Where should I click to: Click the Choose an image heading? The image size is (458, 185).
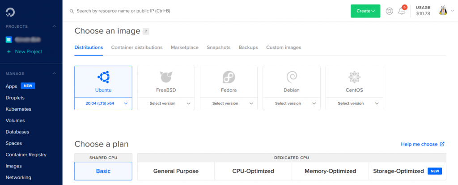pyautogui.click(x=107, y=31)
